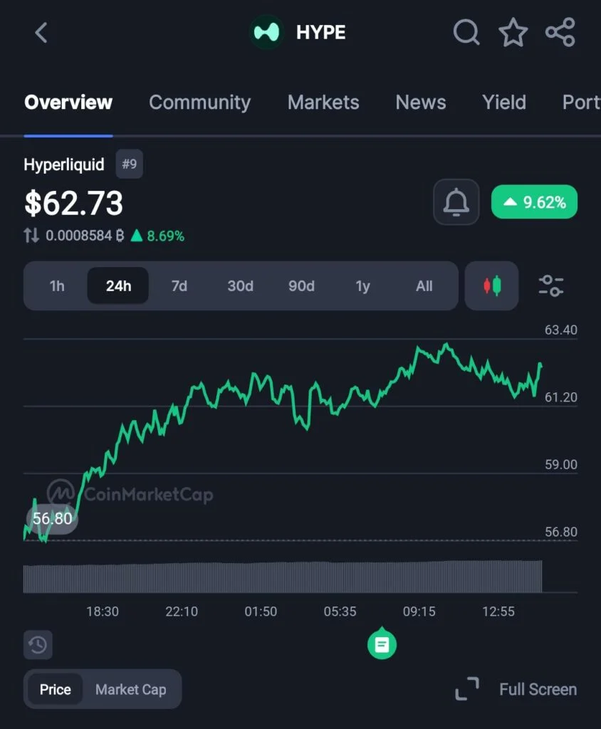Open chart settings sliders icon
The height and width of the screenshot is (729, 601).
coord(550,285)
